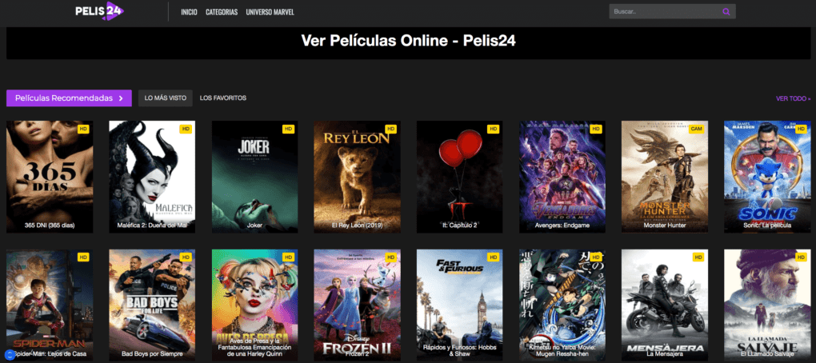Image resolution: width=816 pixels, height=363 pixels.
Task: Click the blue accessibility icon at bottom left
Action: pyautogui.click(x=8, y=353)
